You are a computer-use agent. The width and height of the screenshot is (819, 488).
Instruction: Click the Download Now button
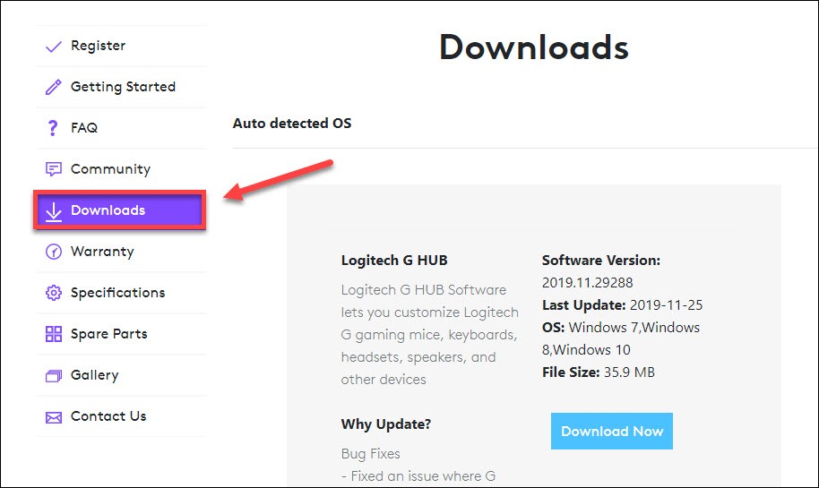pyautogui.click(x=612, y=431)
